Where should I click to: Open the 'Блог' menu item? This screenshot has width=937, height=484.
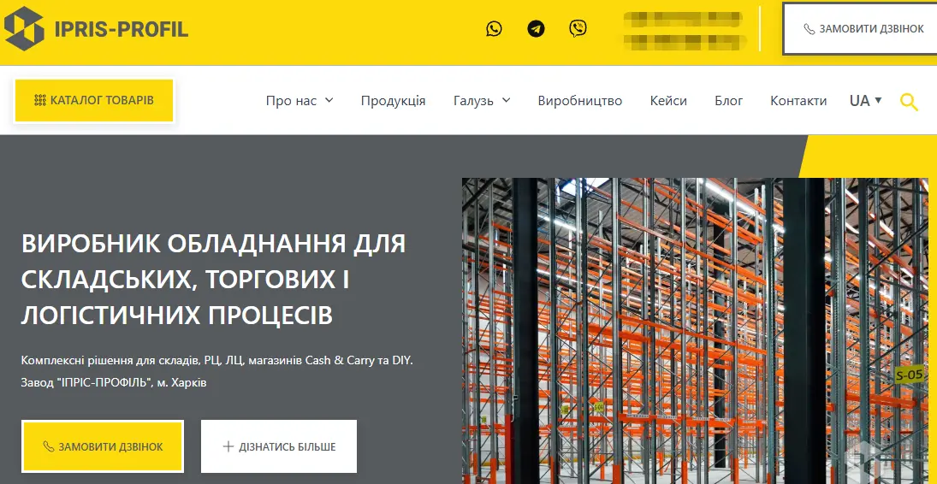click(728, 100)
